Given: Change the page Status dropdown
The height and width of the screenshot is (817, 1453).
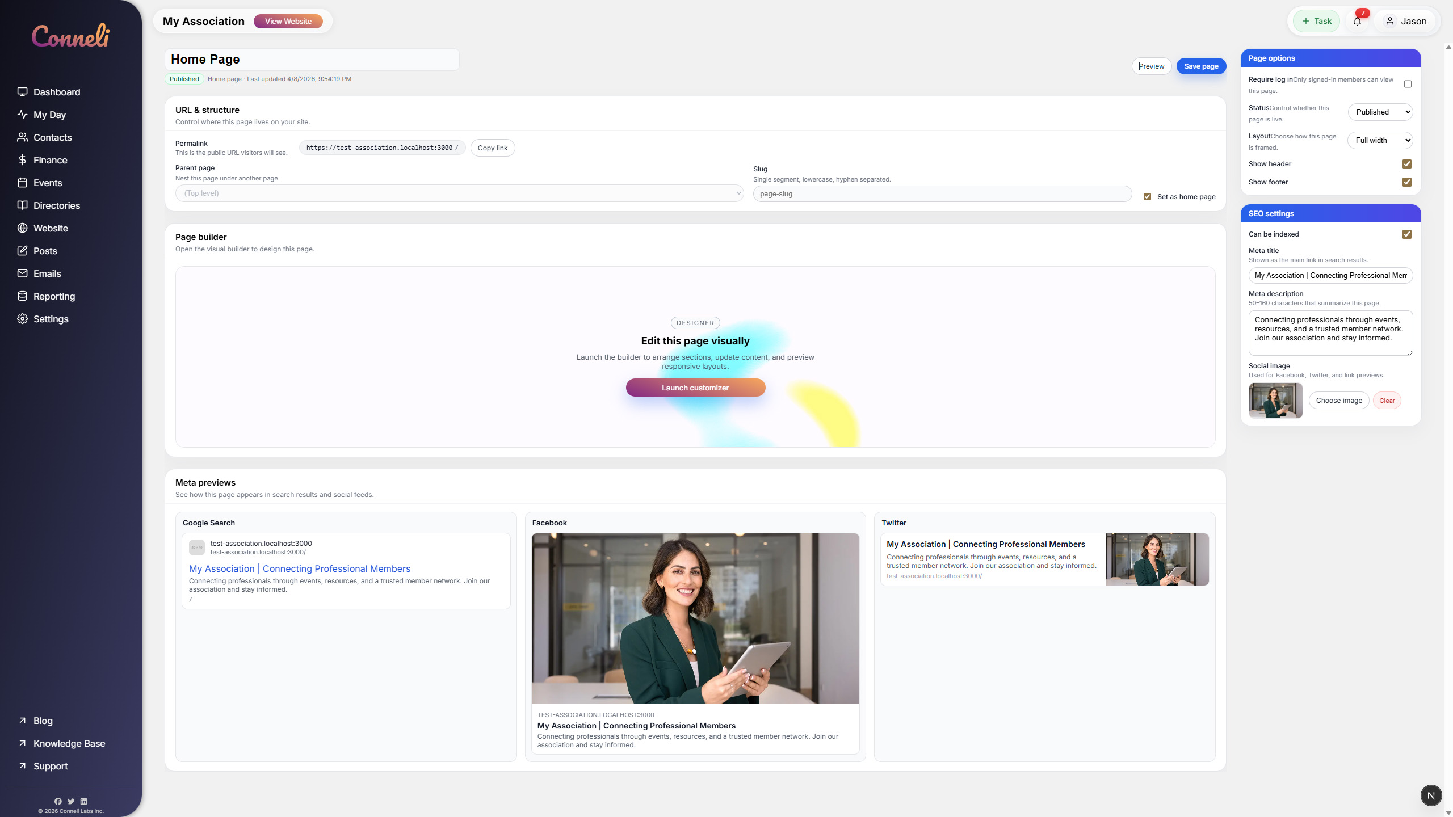Looking at the screenshot, I should [x=1380, y=111].
